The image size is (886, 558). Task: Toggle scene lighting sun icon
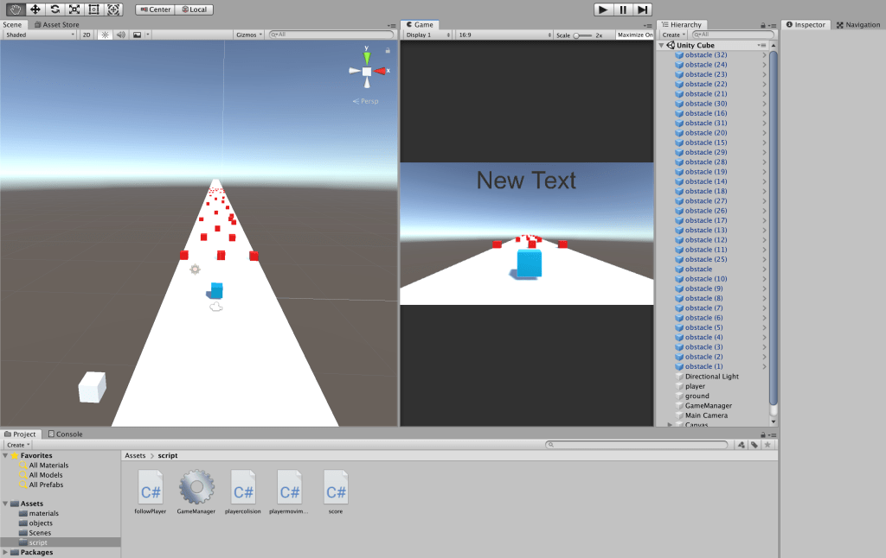(105, 35)
